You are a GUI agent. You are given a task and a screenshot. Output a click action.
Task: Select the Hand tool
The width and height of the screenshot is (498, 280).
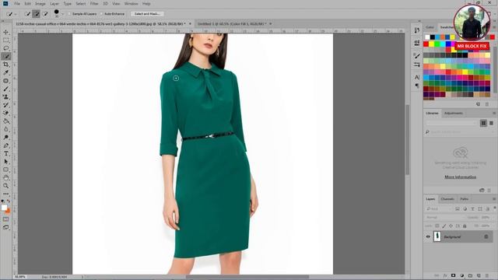6,178
